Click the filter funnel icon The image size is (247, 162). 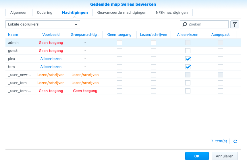[x=235, y=24]
